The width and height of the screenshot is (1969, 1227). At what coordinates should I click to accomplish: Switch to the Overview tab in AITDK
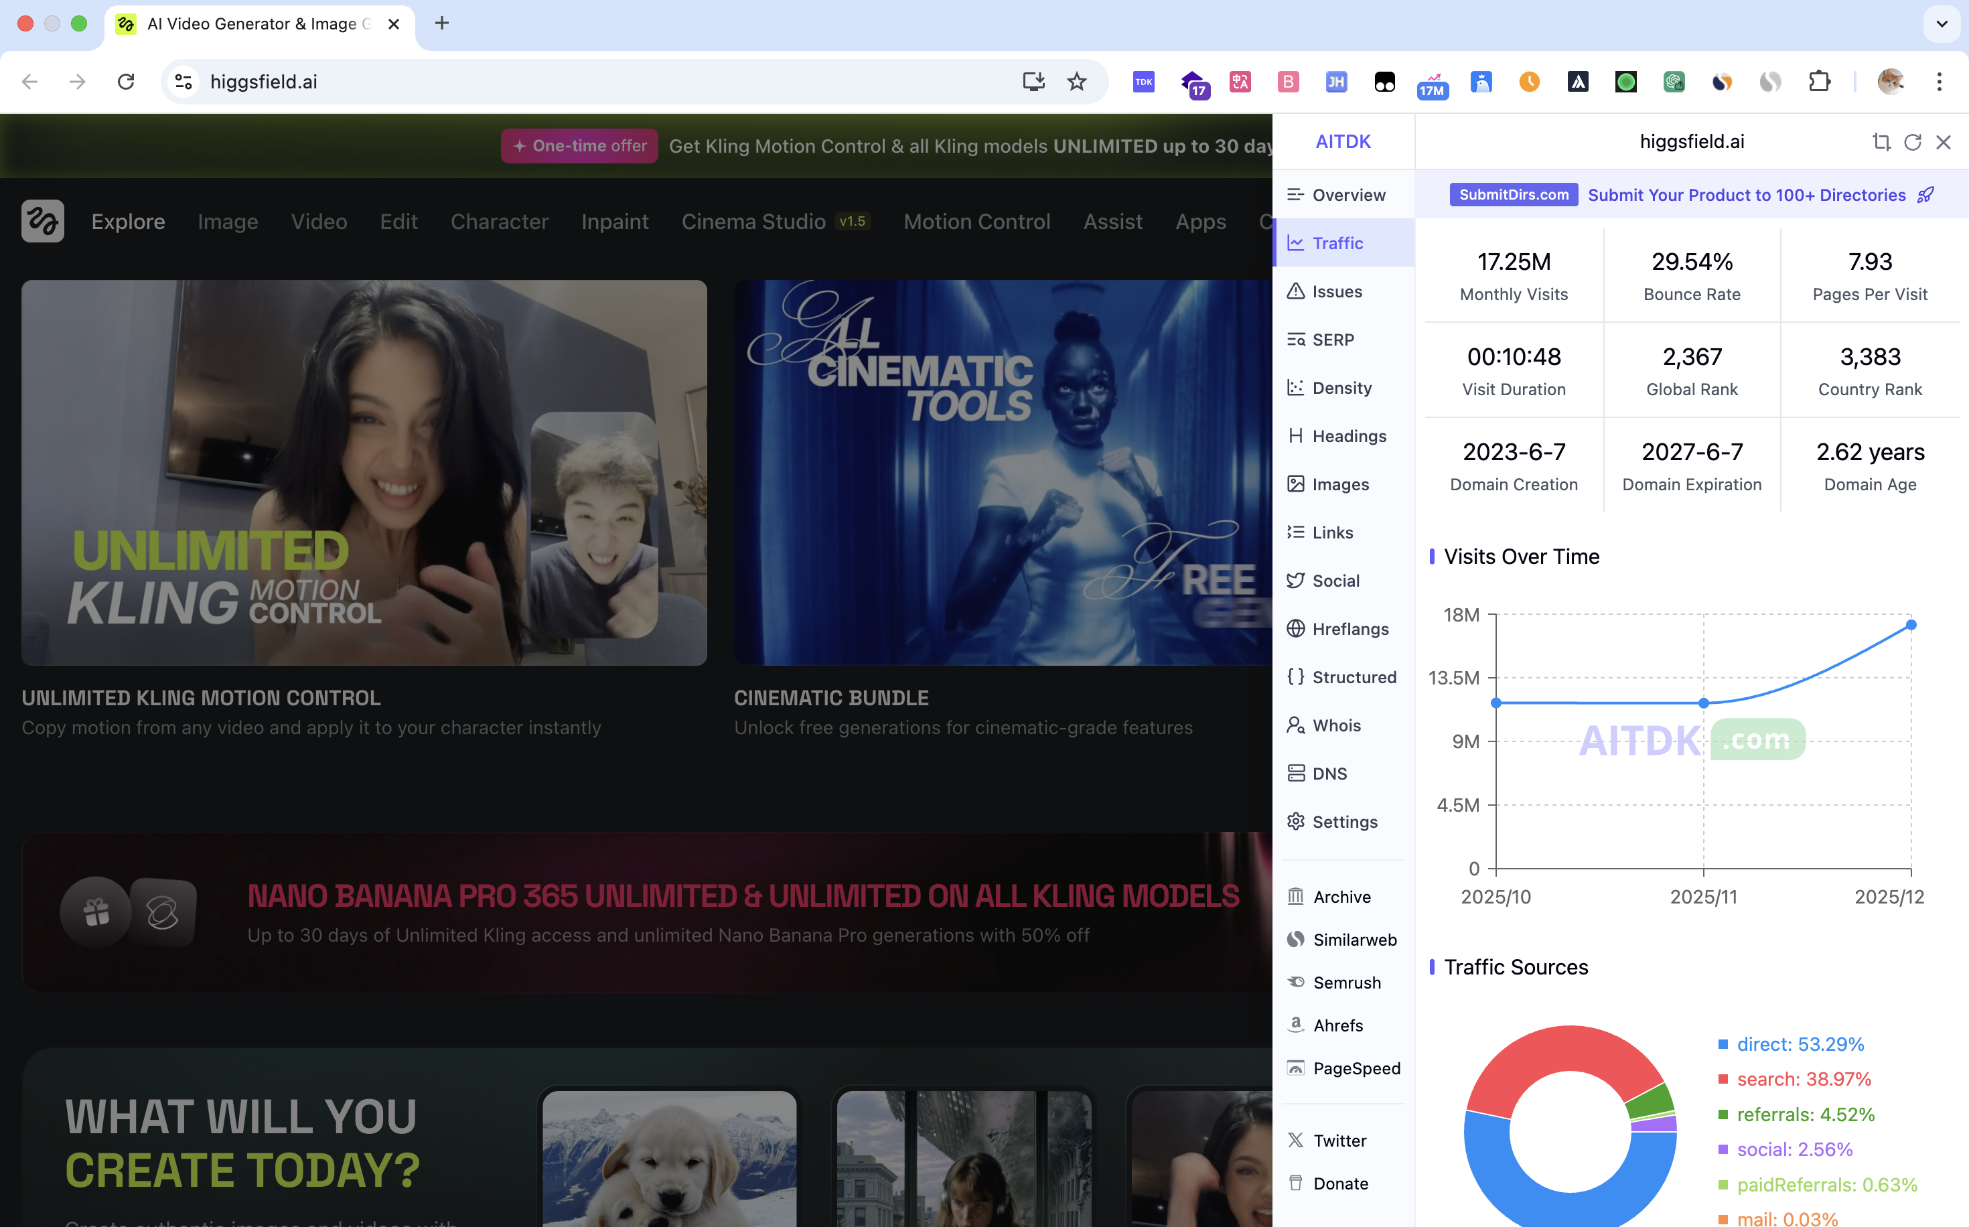point(1348,195)
